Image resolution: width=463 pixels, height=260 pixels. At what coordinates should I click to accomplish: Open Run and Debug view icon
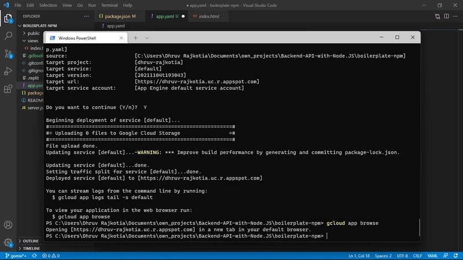tap(8, 71)
